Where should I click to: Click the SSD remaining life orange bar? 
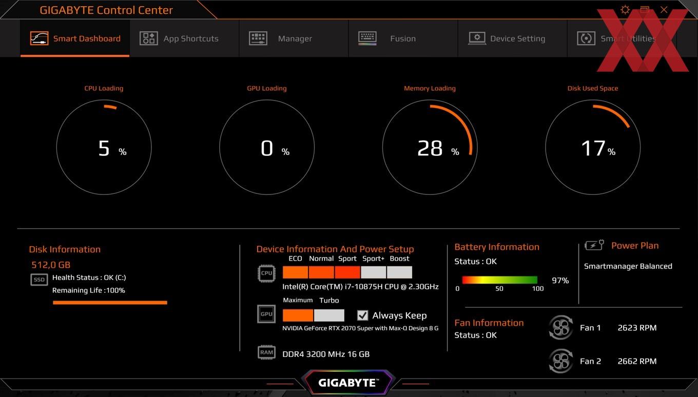[x=110, y=303]
